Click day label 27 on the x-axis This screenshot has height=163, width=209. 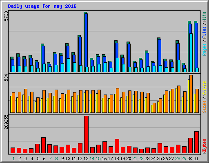[x=171, y=159]
